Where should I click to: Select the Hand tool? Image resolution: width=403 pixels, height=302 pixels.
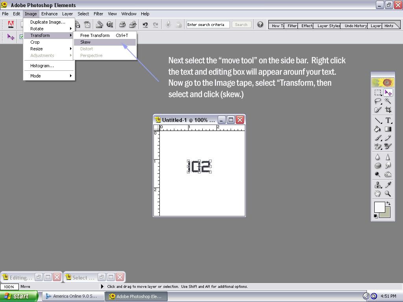tap(377, 193)
